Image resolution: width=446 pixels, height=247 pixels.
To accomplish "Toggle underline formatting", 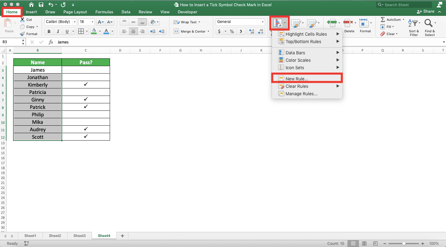I will pos(67,31).
